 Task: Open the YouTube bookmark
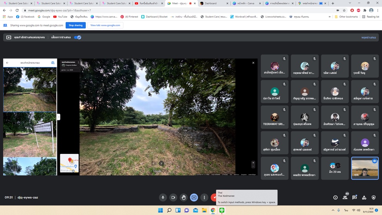coord(60,17)
